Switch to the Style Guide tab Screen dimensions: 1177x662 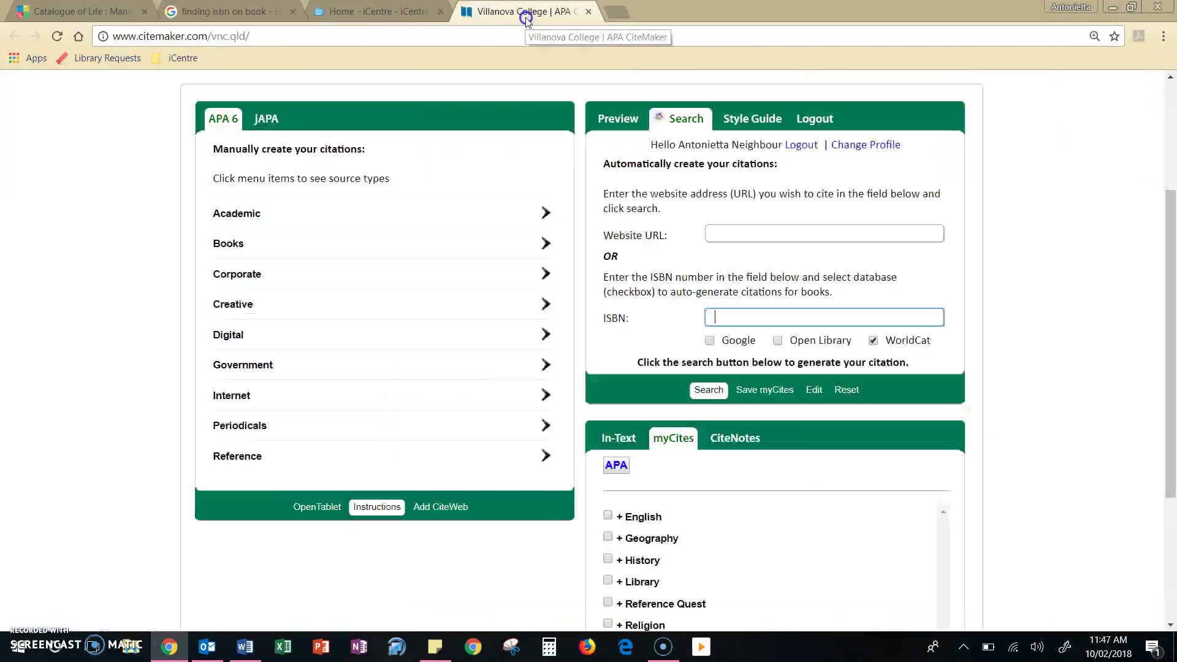pyautogui.click(x=752, y=119)
